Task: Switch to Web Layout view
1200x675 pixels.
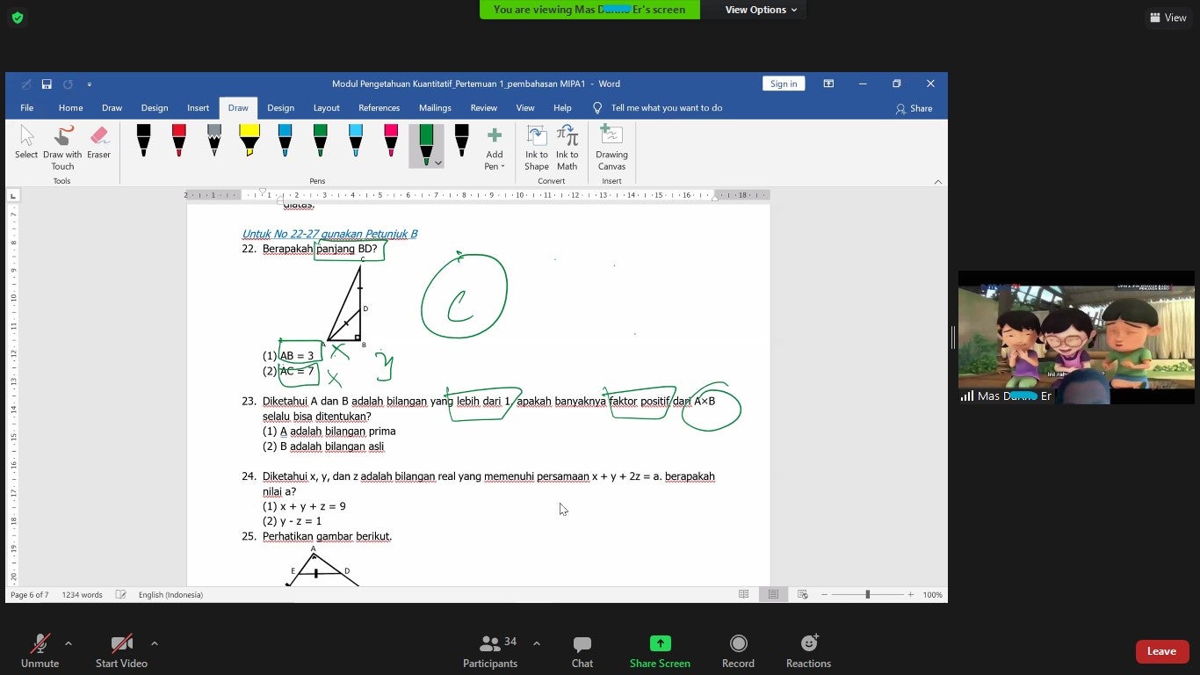Action: click(x=802, y=595)
